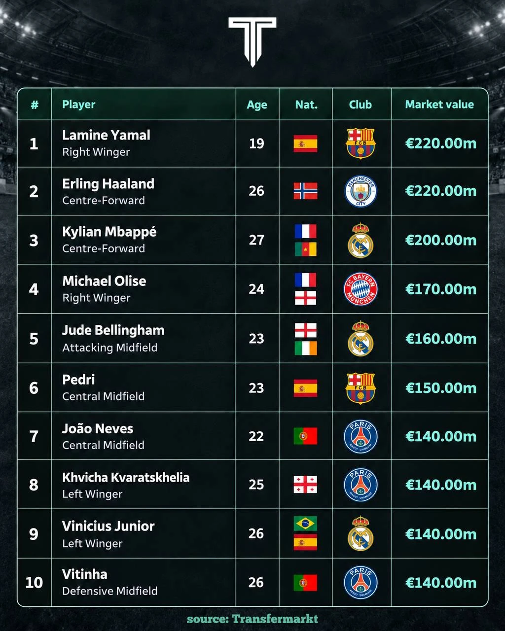Click Pedri's €150.00m market value

click(x=441, y=388)
